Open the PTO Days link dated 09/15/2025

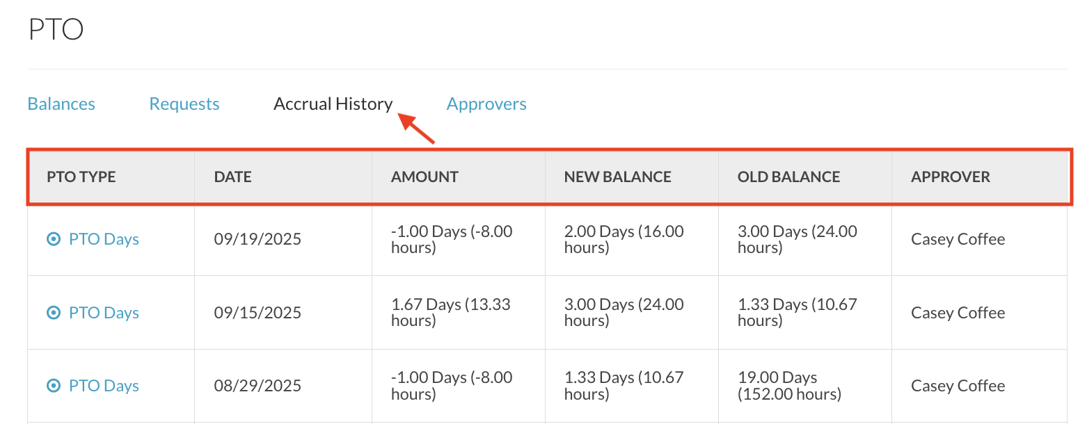(104, 313)
